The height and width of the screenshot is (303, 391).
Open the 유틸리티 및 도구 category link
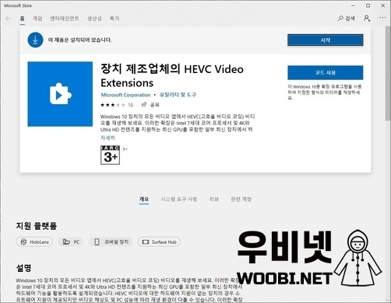178,95
